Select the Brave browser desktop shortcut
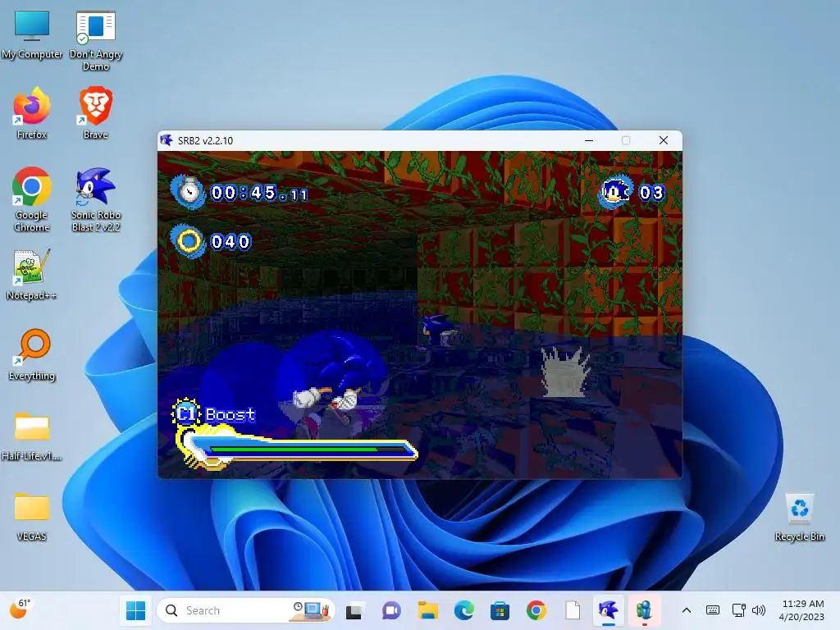The height and width of the screenshot is (630, 840). click(x=95, y=114)
